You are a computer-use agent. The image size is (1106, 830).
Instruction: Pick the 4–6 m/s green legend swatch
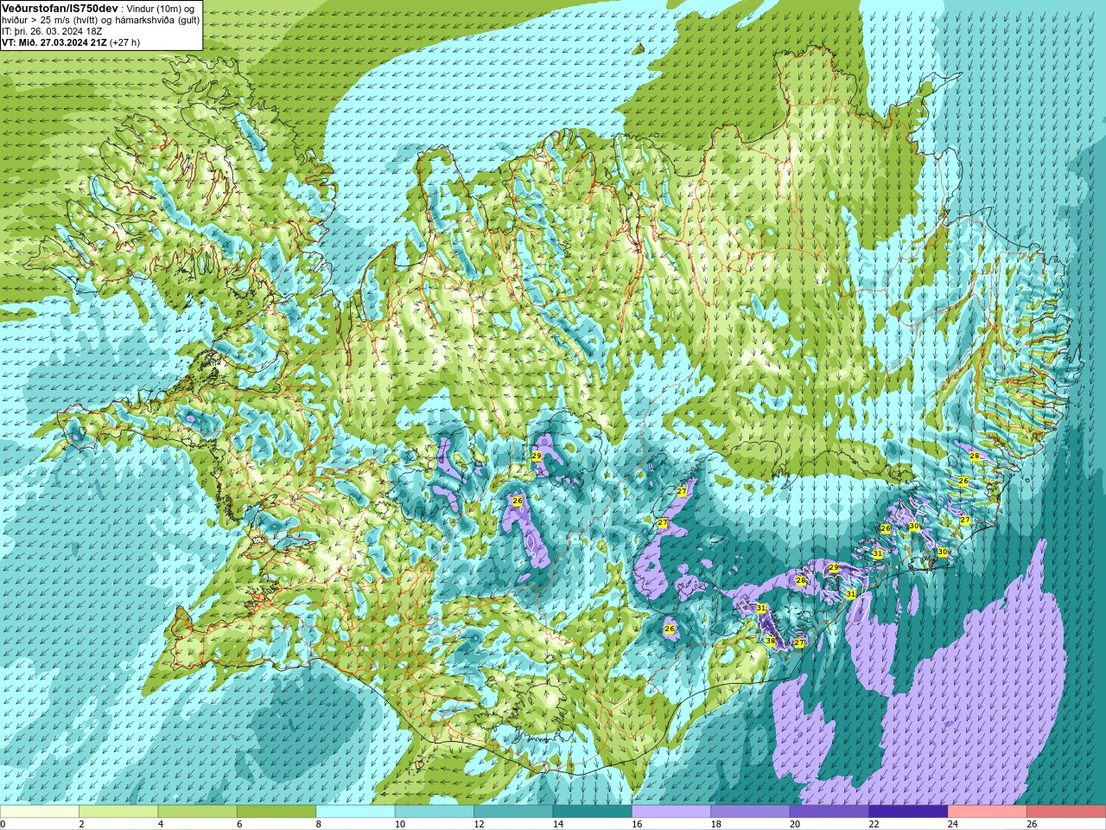pos(198,812)
